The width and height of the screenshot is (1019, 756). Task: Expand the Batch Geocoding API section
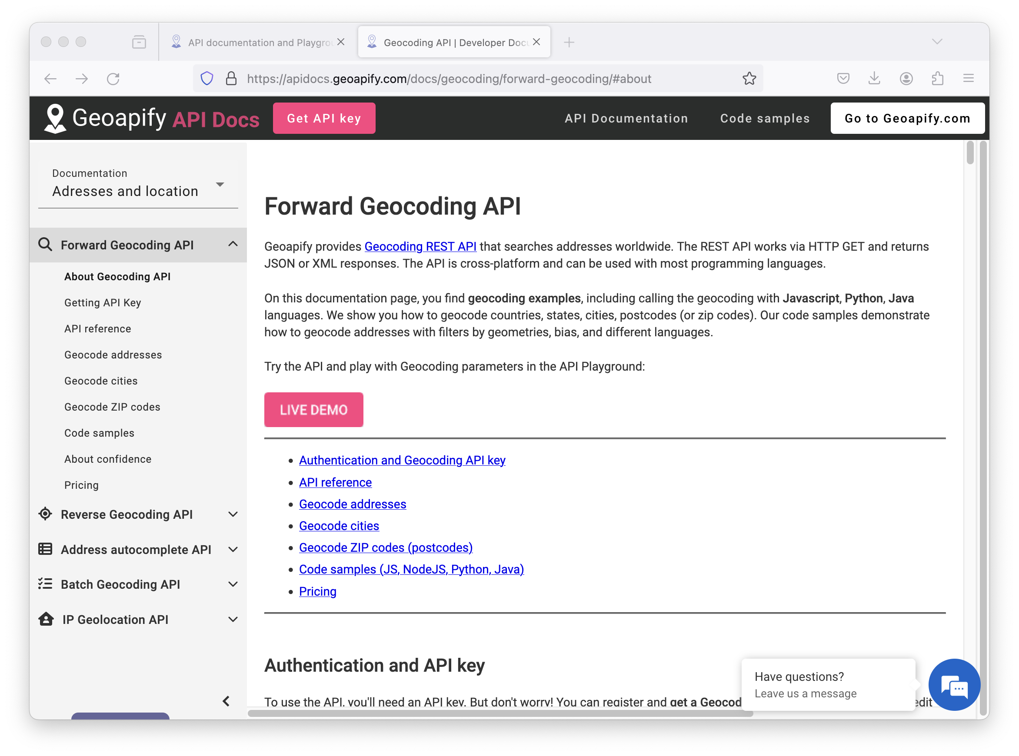[233, 584]
